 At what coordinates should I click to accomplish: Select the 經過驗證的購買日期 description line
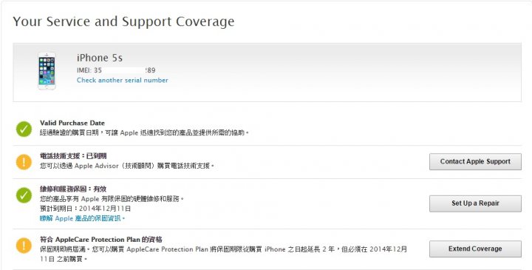click(145, 132)
